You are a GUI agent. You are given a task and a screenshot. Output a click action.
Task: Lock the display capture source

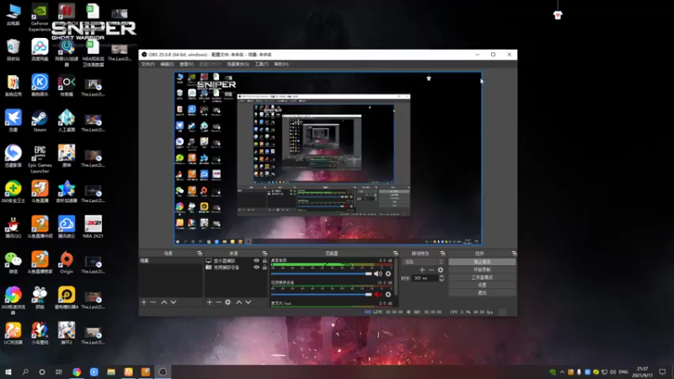coord(265,261)
